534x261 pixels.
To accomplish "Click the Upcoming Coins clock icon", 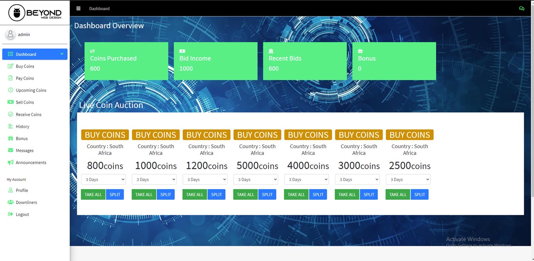I will tap(11, 90).
